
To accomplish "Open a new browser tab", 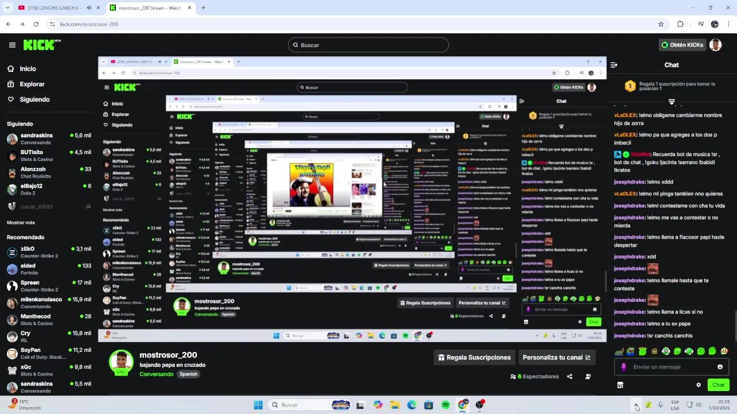I will pyautogui.click(x=203, y=8).
